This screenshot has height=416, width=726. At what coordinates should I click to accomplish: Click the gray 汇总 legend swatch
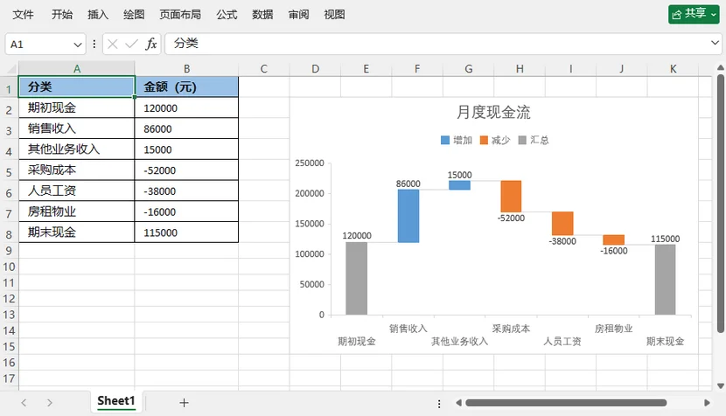point(522,140)
